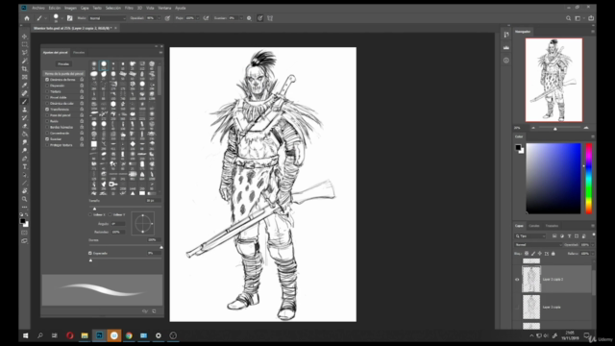Enable Textura checkbox
The image size is (615, 346).
[x=47, y=91]
